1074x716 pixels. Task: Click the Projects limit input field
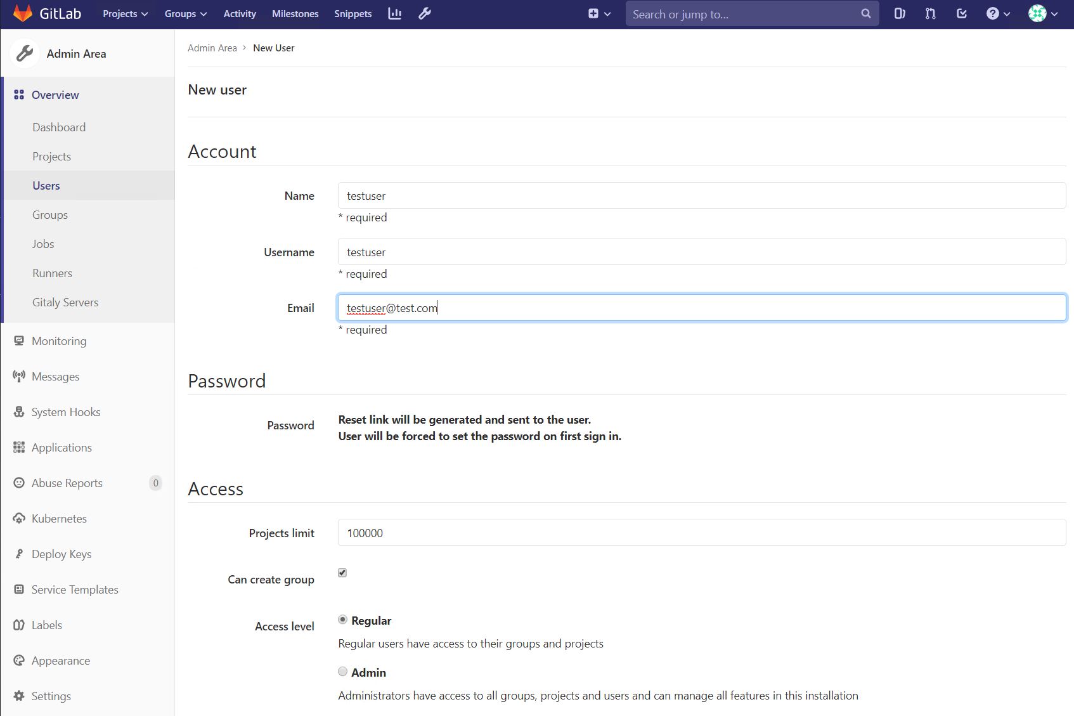coord(701,533)
